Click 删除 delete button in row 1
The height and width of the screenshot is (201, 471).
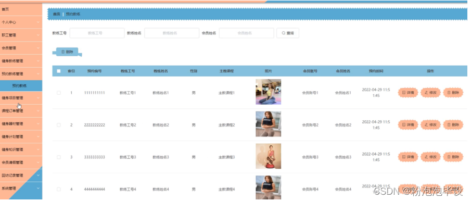453,93
